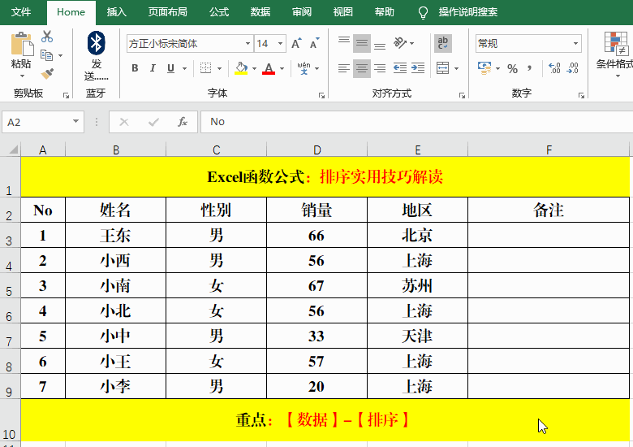Switch to the 公式 ribbon tab
The height and width of the screenshot is (447, 633).
point(219,12)
